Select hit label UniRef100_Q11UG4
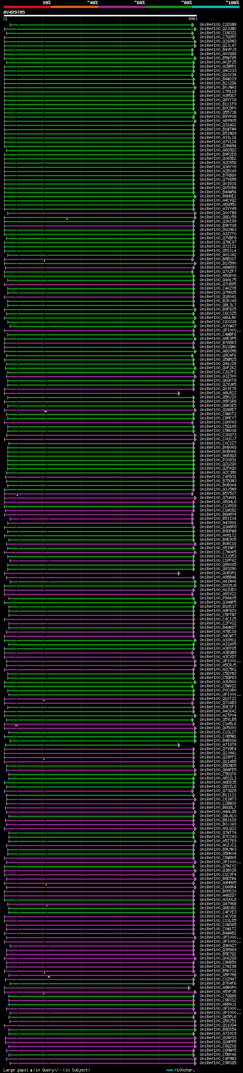The height and width of the screenshot is (1073, 243). pyautogui.click(x=218, y=1025)
